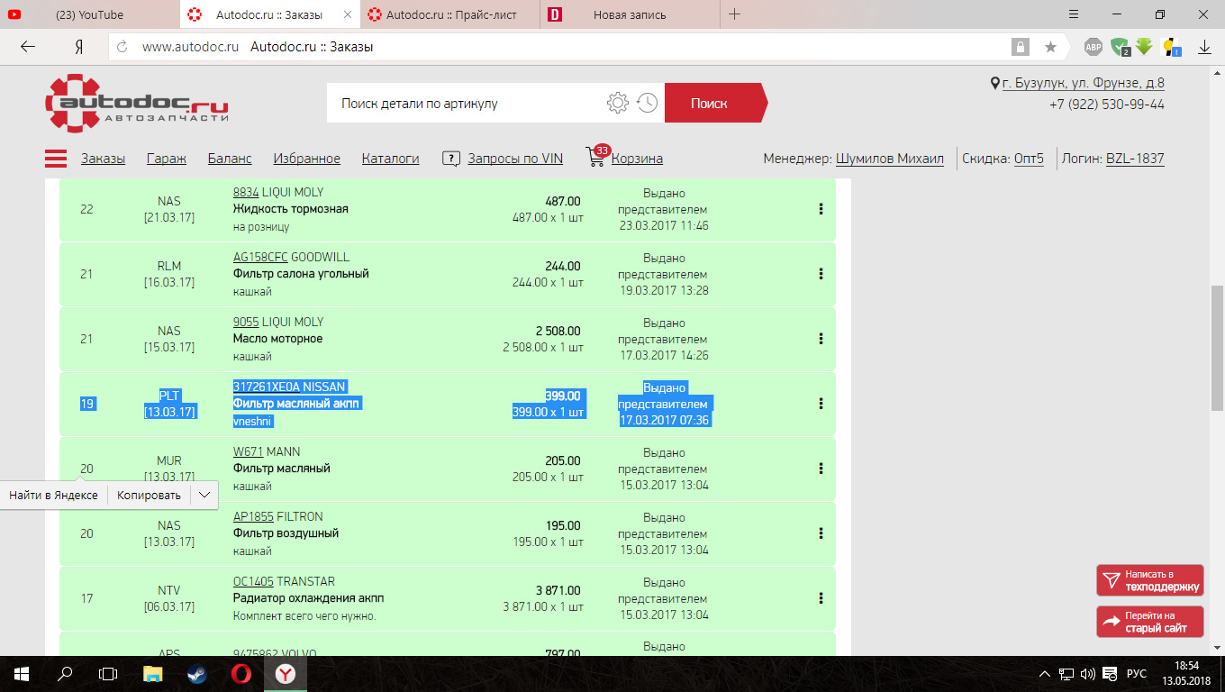This screenshot has height=692, width=1225.
Task: Bookmark page with the star icon
Action: click(x=1050, y=47)
